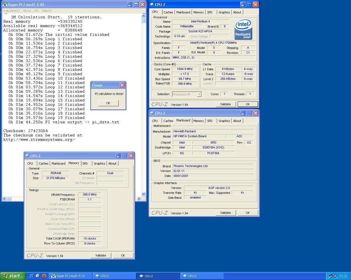Image resolution: width=351 pixels, height=280 pixels.
Task: Click Super PI horizontal scrollbar right arrow
Action: (139, 199)
